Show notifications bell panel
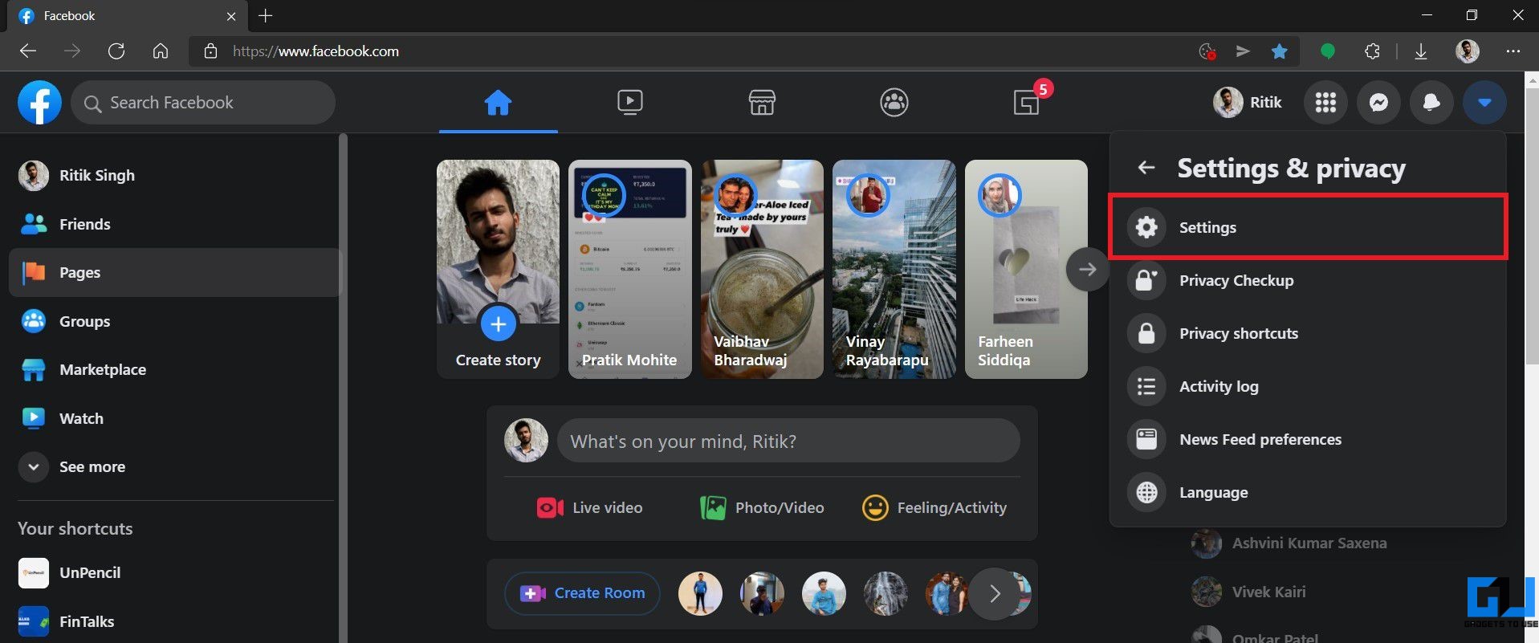Image resolution: width=1539 pixels, height=643 pixels. [x=1431, y=102]
